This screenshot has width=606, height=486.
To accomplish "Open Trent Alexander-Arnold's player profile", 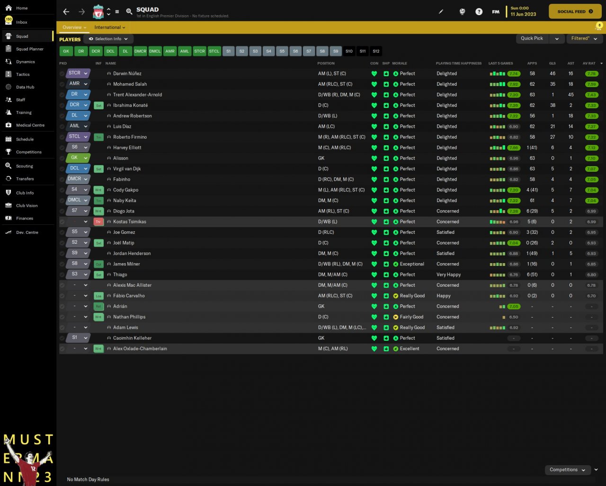I will click(137, 95).
